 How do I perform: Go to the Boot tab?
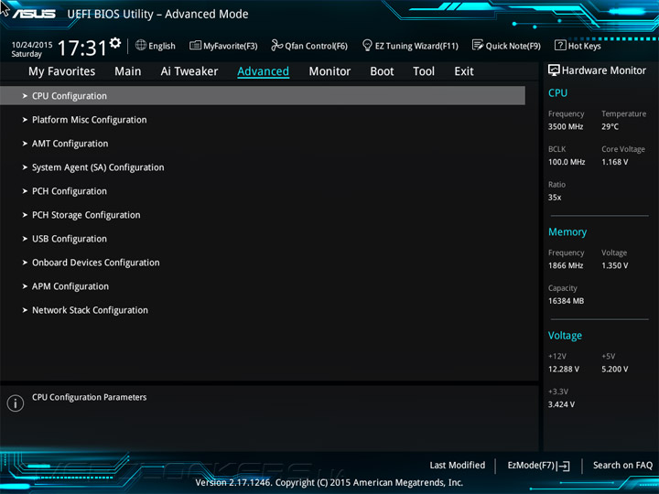click(x=382, y=71)
